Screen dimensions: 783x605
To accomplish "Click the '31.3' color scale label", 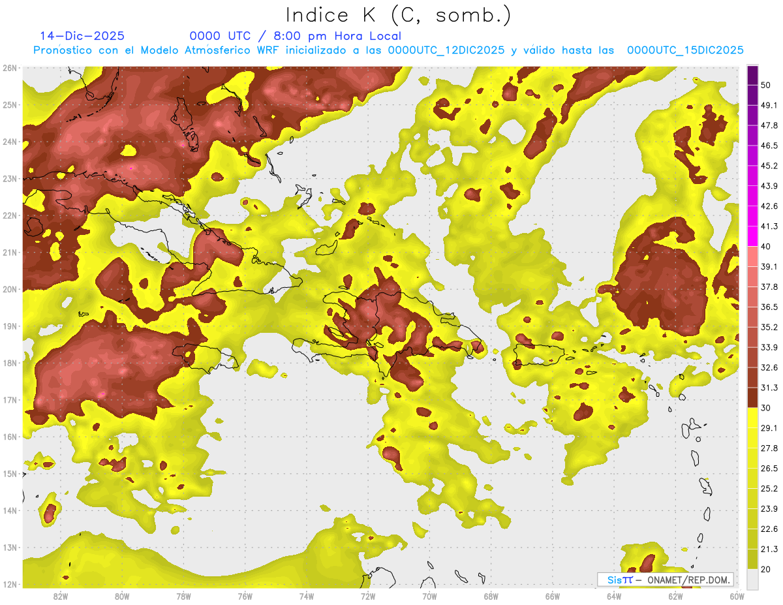I will 769,388.
